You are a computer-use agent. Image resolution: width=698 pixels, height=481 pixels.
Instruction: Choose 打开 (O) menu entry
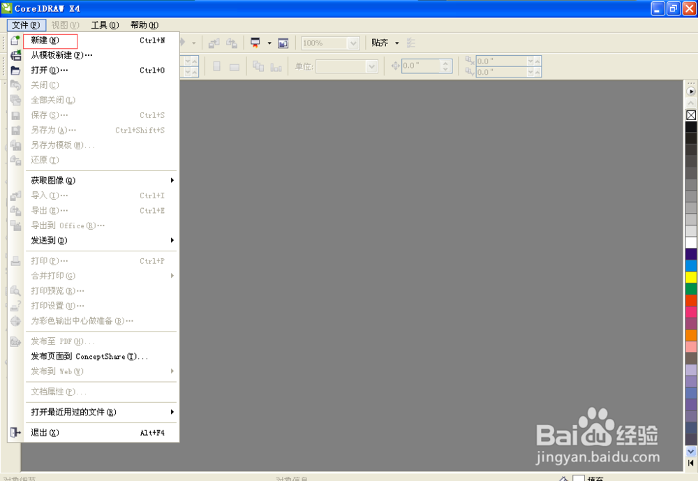tap(94, 71)
